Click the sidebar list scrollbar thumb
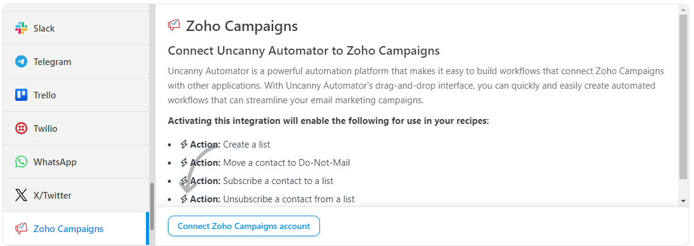This screenshot has height=246, width=694. (152, 207)
